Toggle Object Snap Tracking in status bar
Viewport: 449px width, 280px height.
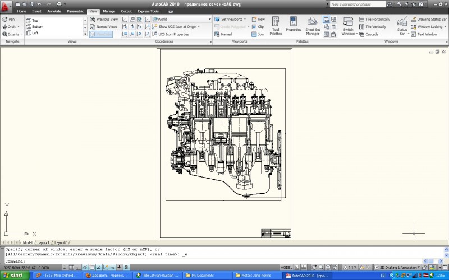pyautogui.click(x=99, y=268)
